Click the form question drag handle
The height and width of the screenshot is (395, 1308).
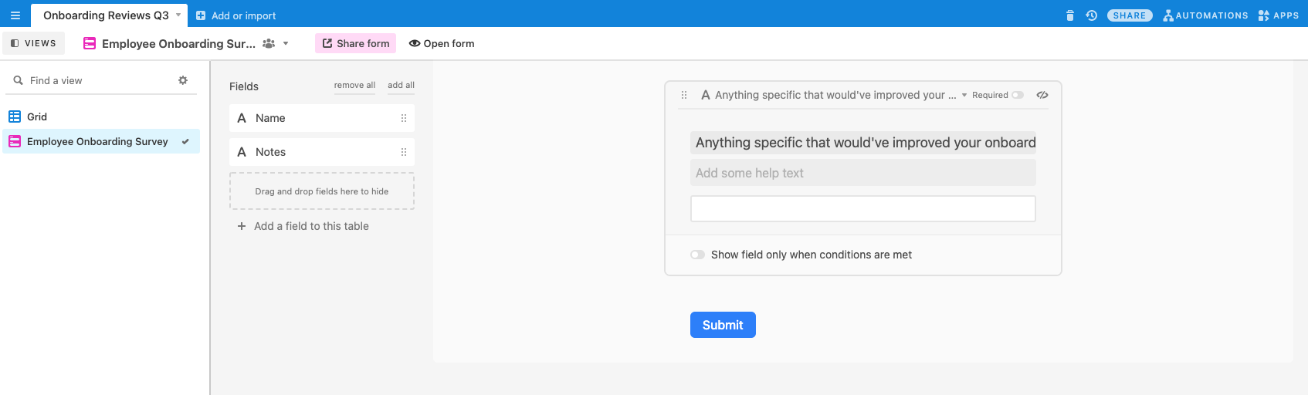pos(684,95)
